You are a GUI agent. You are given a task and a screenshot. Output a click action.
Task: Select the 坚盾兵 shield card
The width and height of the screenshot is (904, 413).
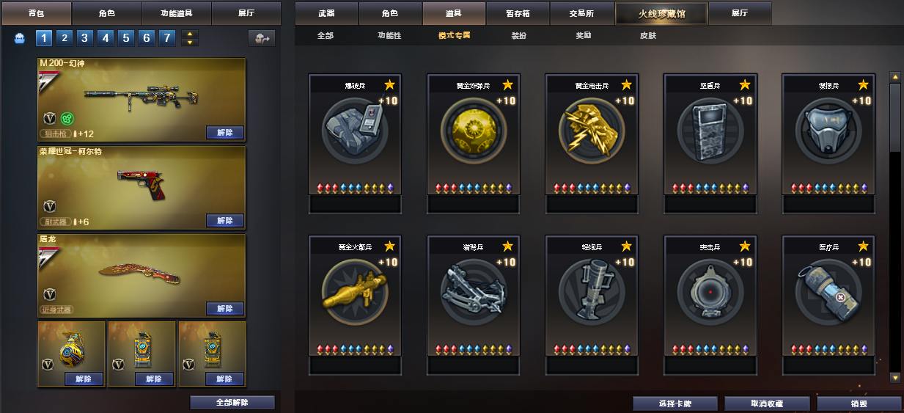(710, 143)
